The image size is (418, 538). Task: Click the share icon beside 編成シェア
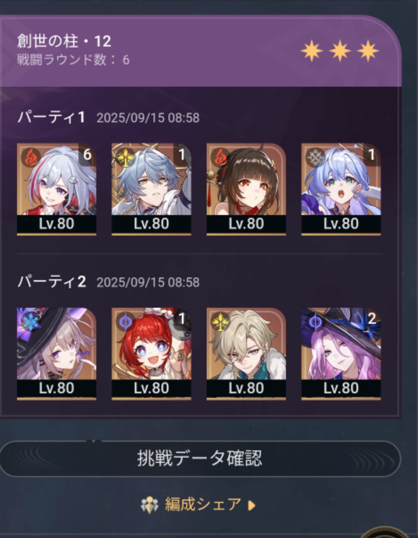(149, 505)
